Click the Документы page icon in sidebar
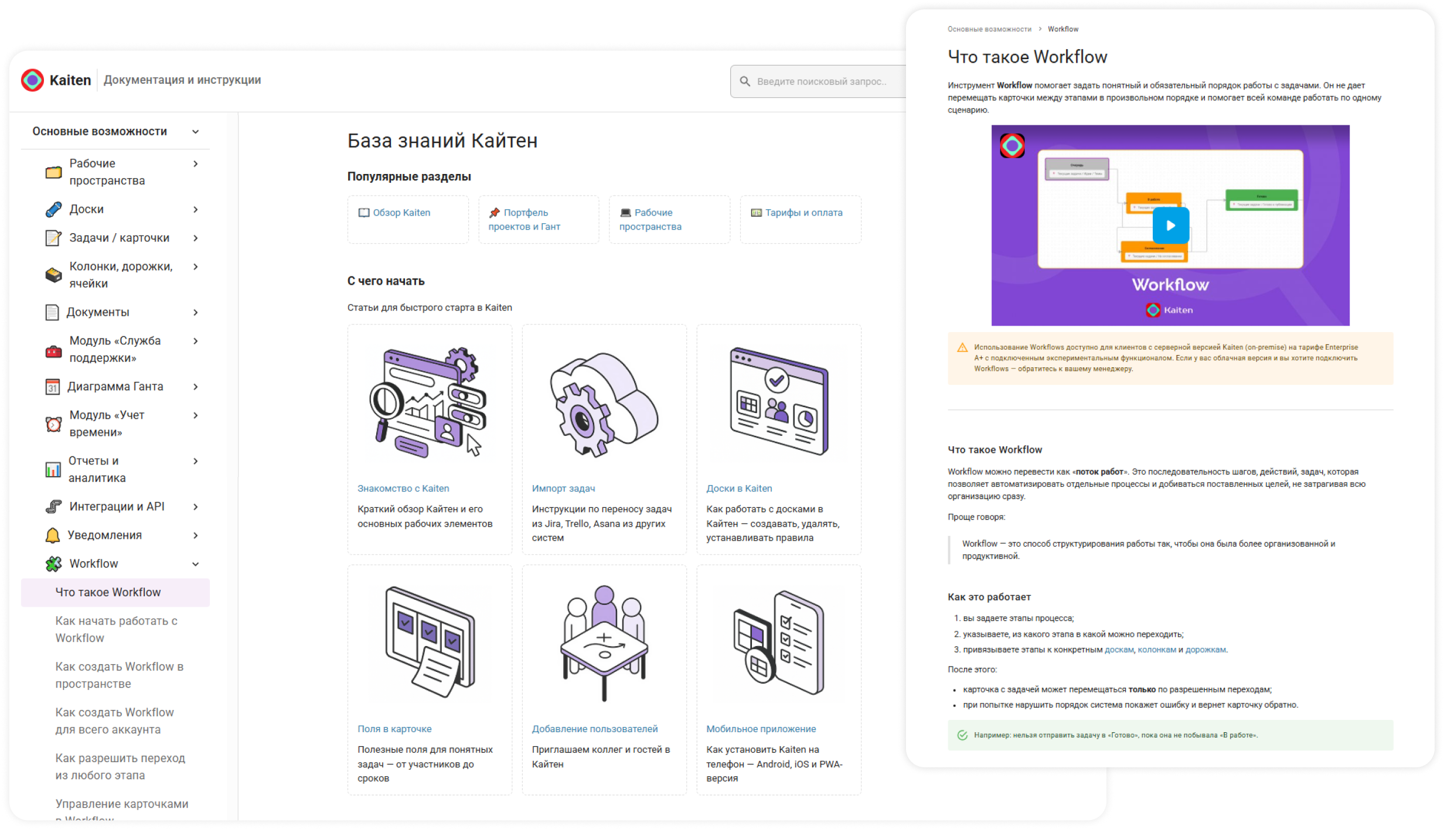1444x830 pixels. (52, 312)
